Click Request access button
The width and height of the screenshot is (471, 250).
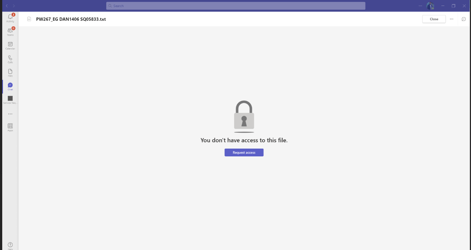(x=244, y=153)
